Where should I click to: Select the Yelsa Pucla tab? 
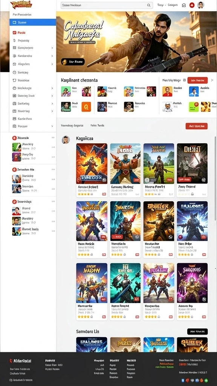coord(97,126)
